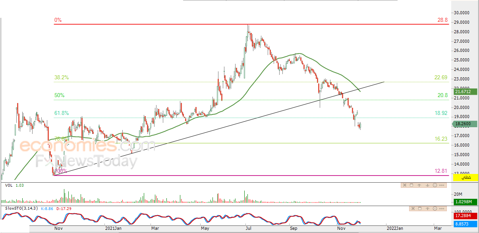The image size is (479, 233).
Task: Click the May date axis label
Action: pyautogui.click(x=205, y=228)
